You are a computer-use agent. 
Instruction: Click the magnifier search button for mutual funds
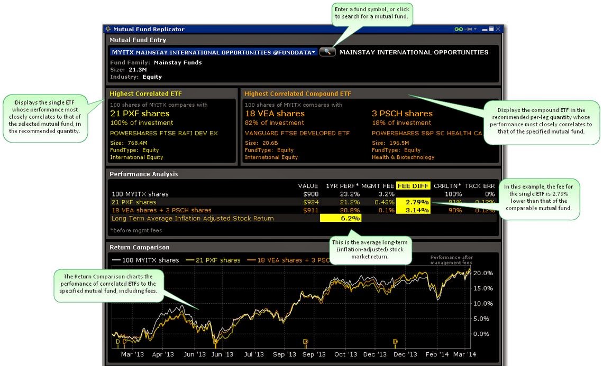(x=327, y=52)
